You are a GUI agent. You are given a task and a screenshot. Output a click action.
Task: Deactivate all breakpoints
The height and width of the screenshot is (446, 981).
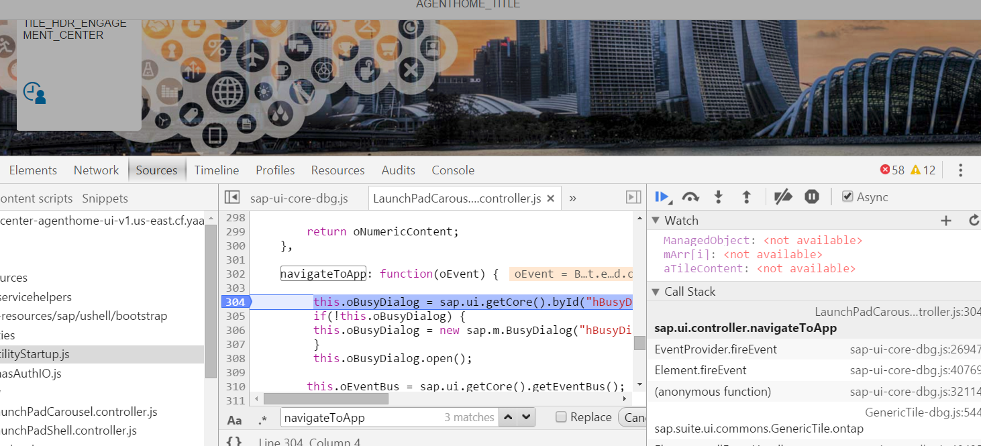(782, 197)
